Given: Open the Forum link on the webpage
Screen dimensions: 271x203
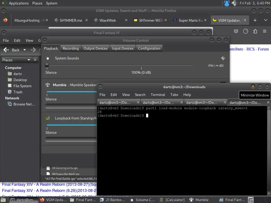Looking at the screenshot, I should (263, 49).
